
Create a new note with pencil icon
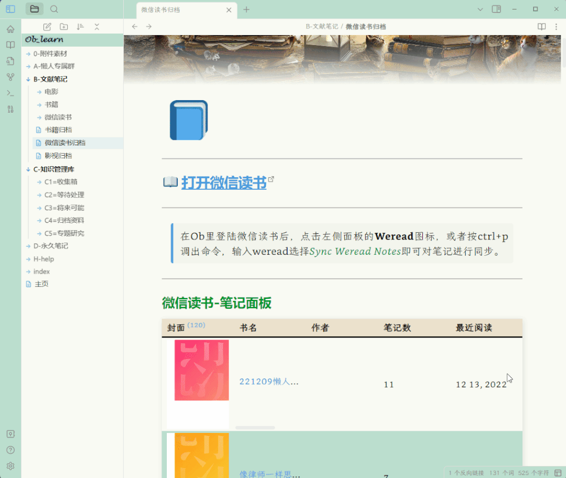tap(47, 27)
